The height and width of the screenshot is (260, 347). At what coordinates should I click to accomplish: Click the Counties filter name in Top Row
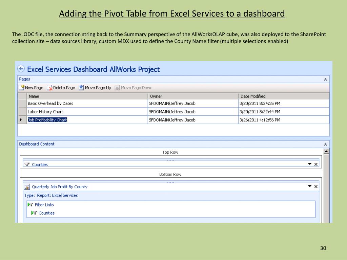click(x=40, y=165)
